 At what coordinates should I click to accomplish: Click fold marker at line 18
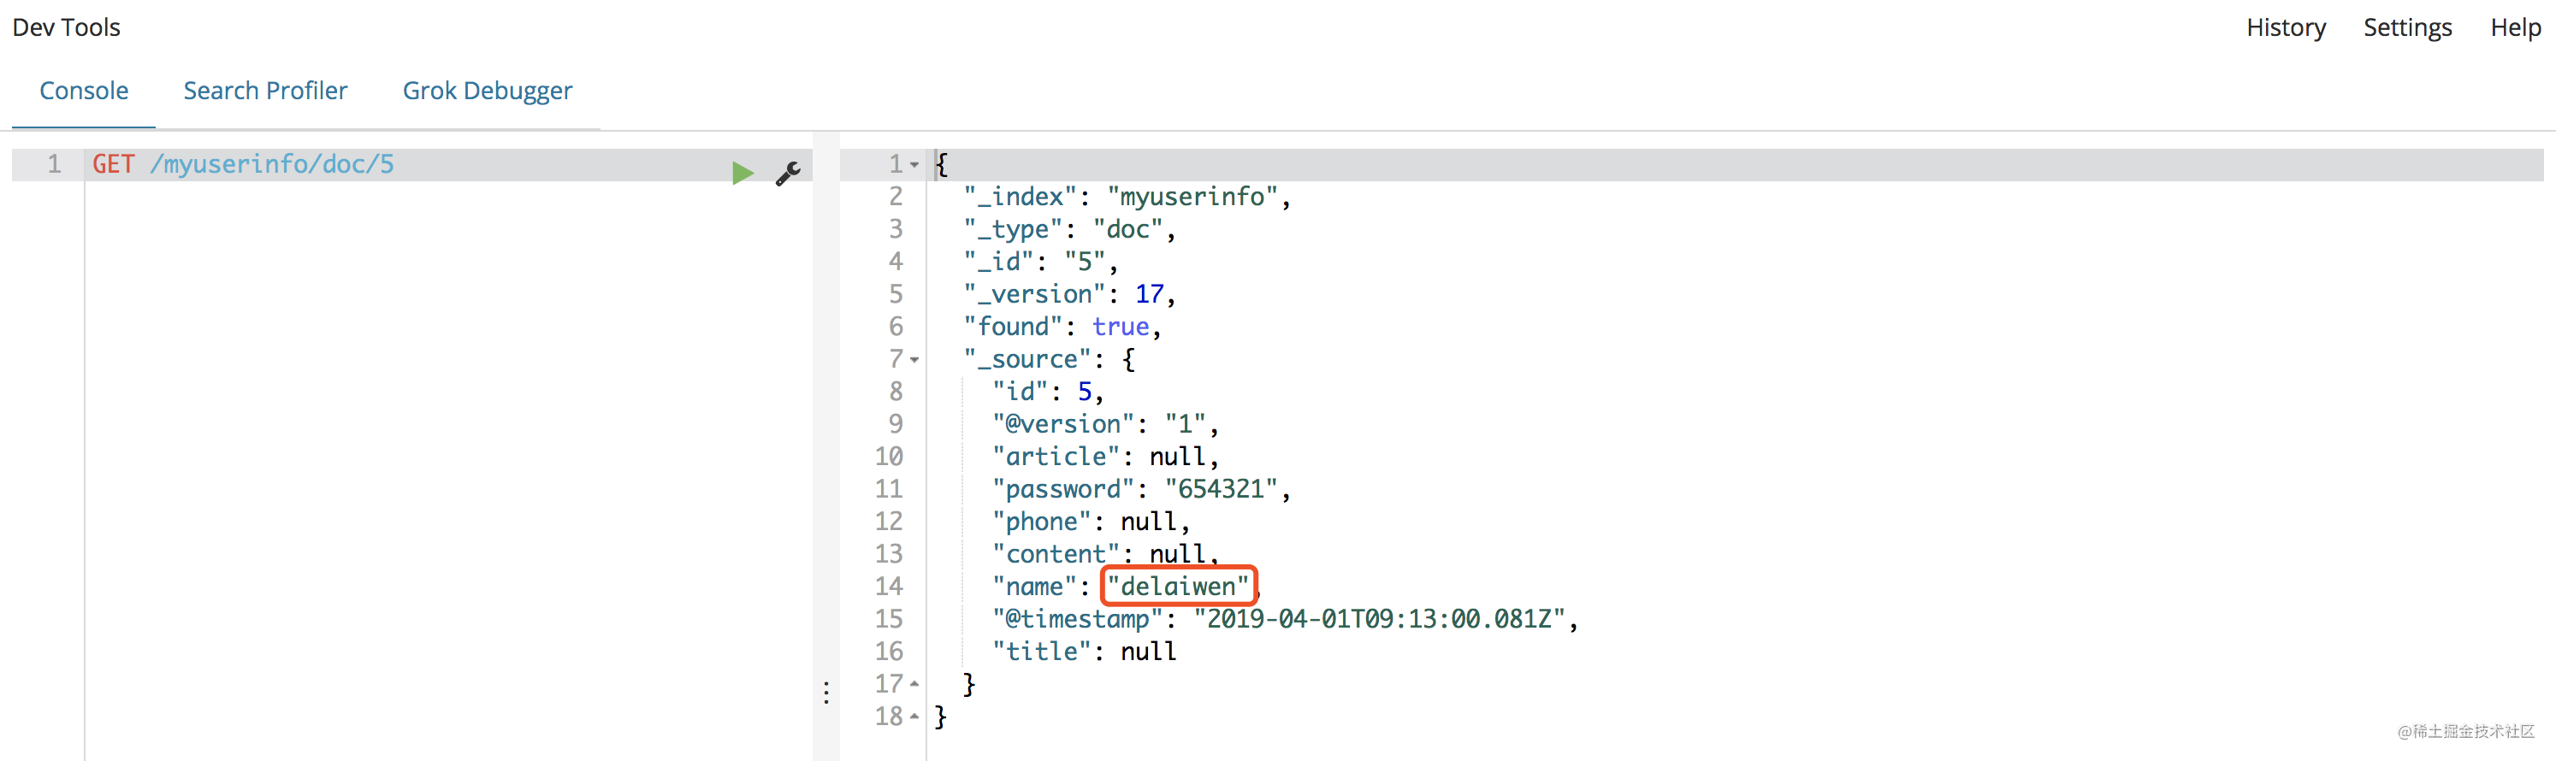[x=914, y=717]
